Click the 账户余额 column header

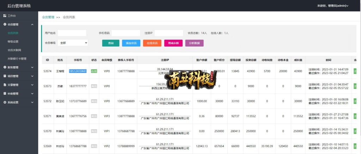(202, 60)
